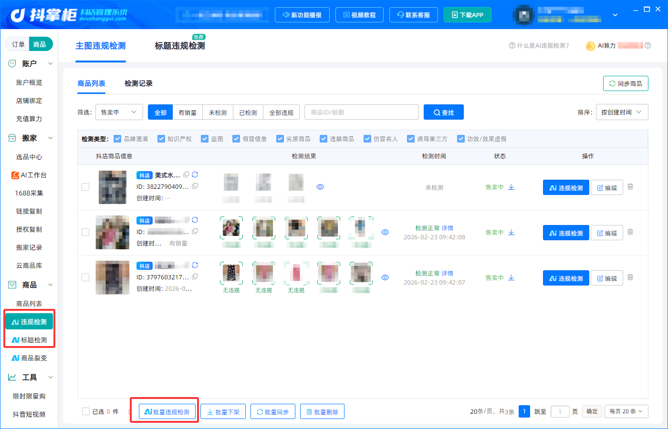Open the AI算力 help question icon
Image resolution: width=668 pixels, height=429 pixels.
tap(647, 45)
